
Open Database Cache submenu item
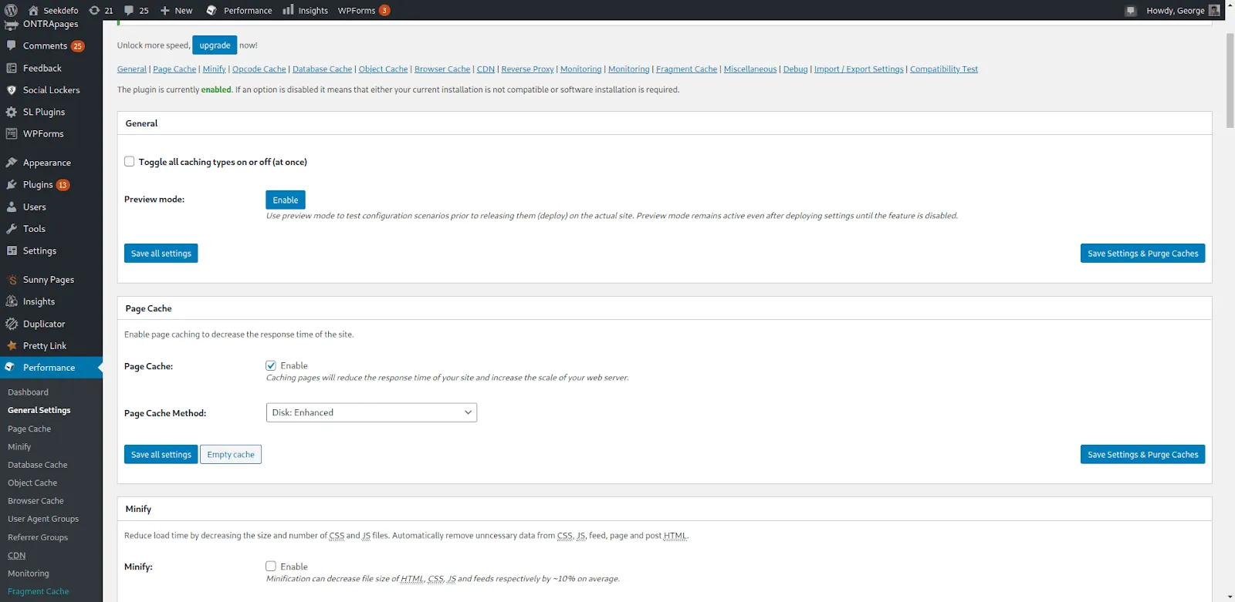38,465
